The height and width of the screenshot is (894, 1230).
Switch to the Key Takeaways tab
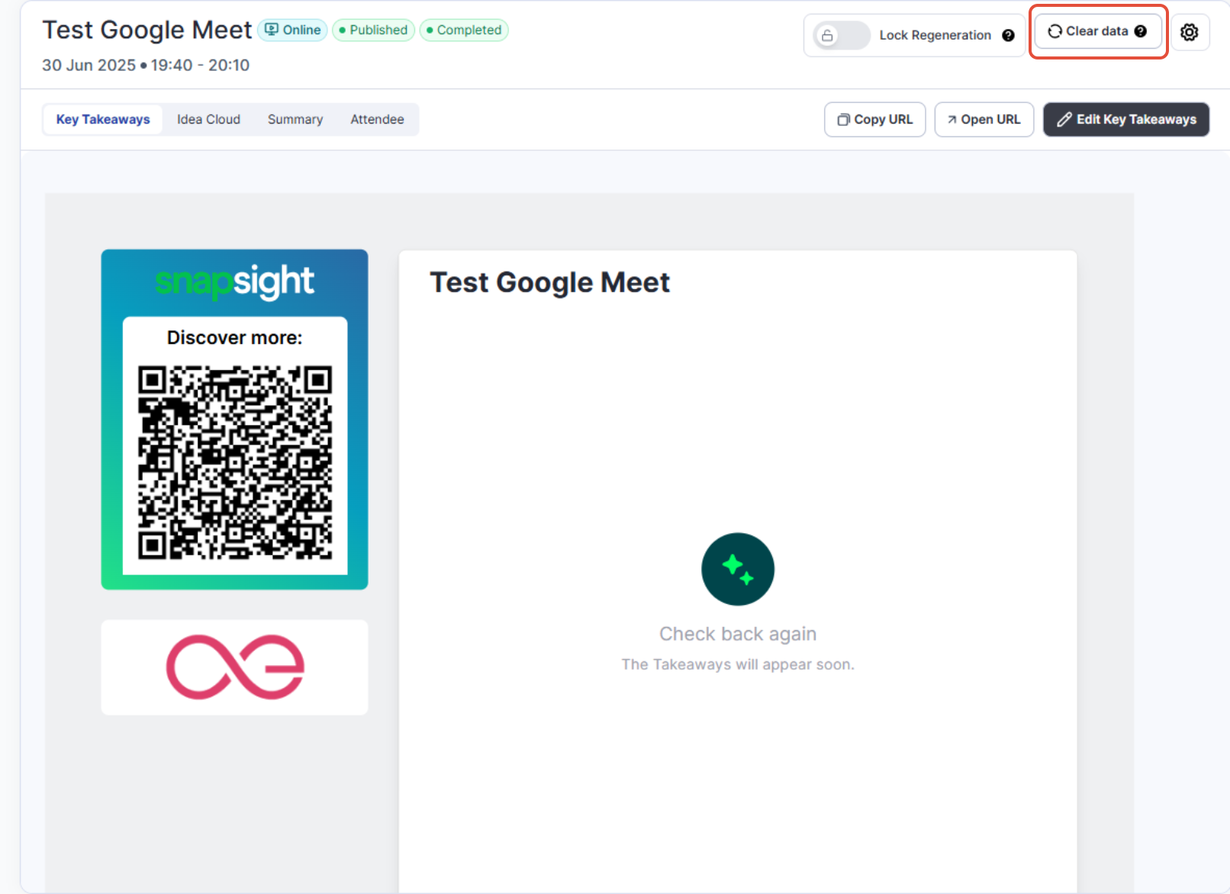coord(103,120)
